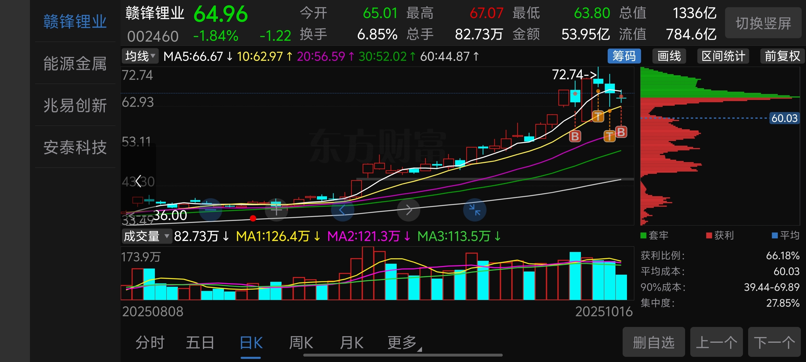Click the rightmost red B trade marker
This screenshot has width=806, height=362.
coord(621,132)
